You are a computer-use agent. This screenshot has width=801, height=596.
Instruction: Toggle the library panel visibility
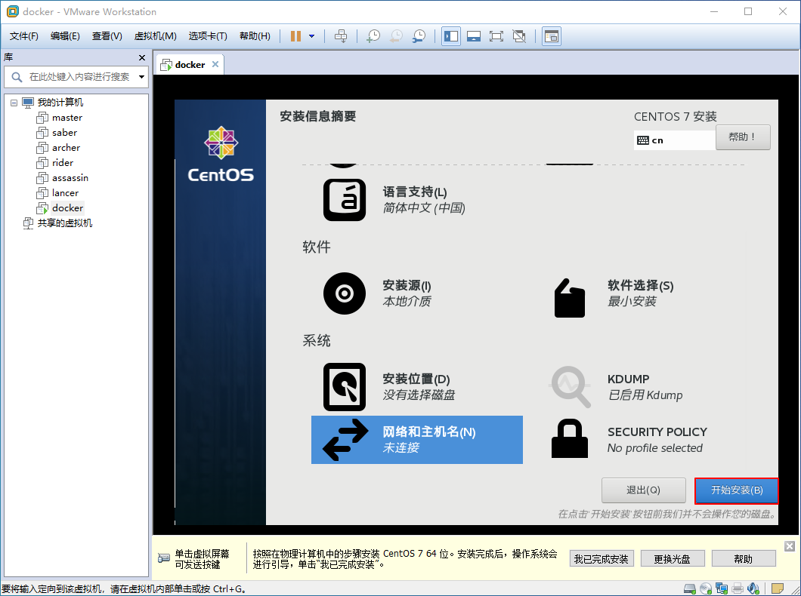tap(451, 35)
